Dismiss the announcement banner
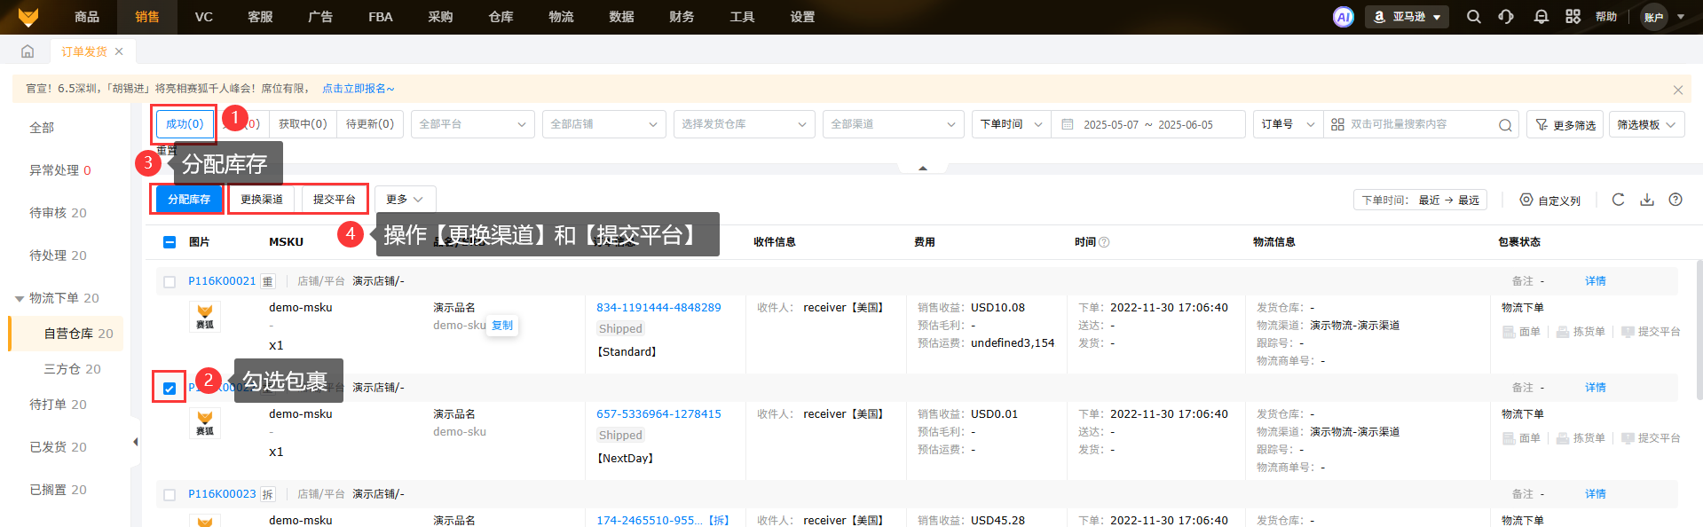 tap(1677, 90)
